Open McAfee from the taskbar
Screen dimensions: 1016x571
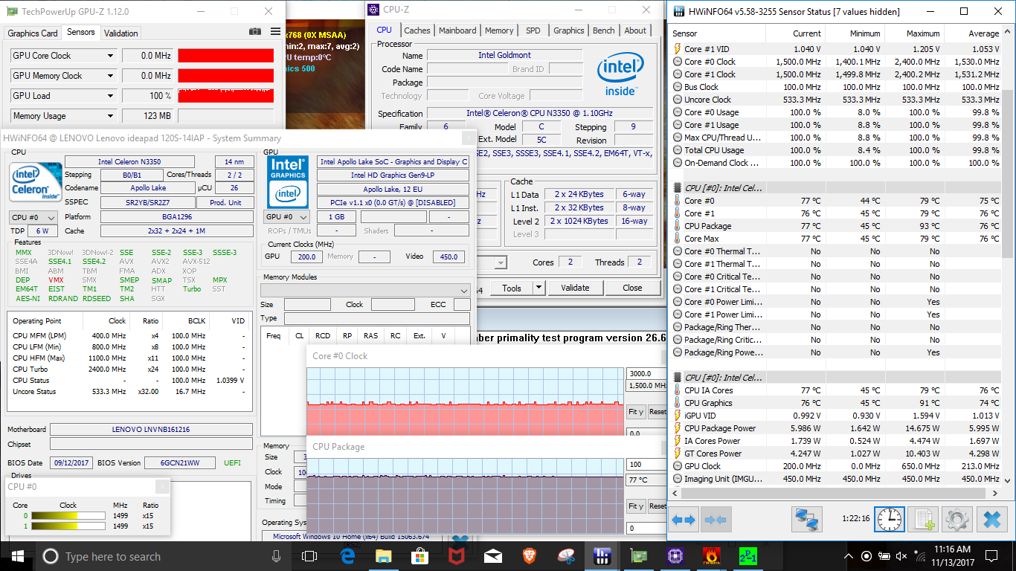coord(456,556)
